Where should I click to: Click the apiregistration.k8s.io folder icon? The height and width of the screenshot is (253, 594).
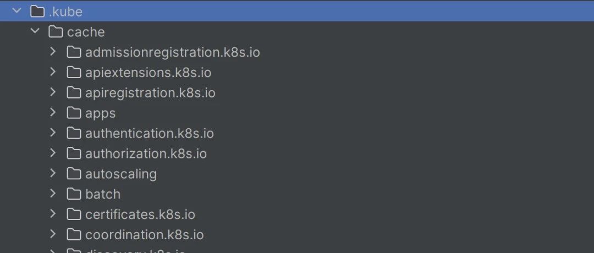(x=74, y=92)
